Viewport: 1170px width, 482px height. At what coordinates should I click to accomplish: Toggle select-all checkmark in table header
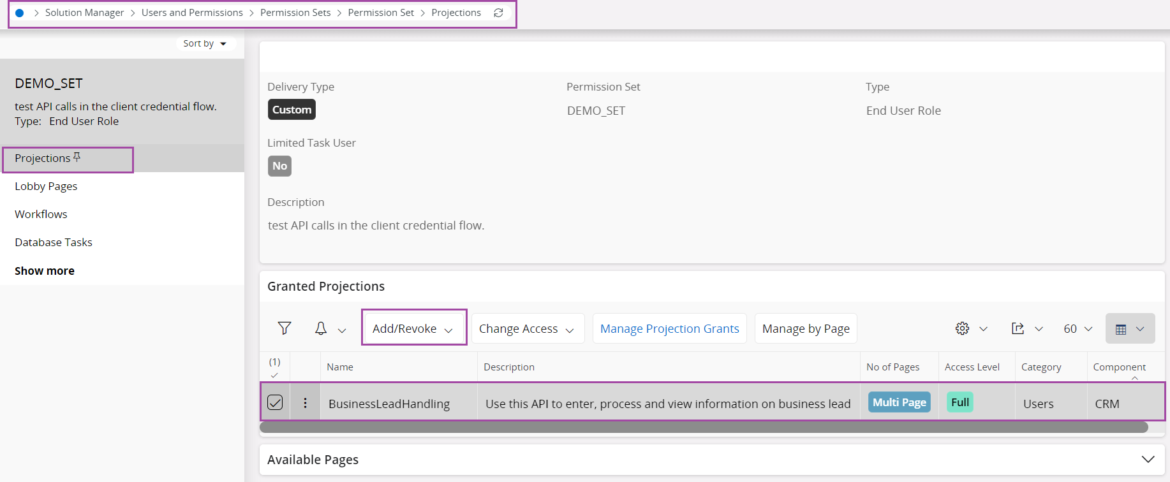pyautogui.click(x=274, y=375)
